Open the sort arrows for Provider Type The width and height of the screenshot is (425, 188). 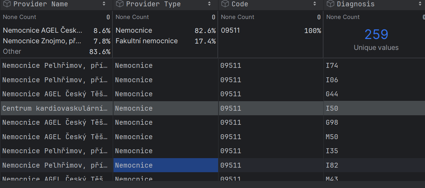coord(210,4)
